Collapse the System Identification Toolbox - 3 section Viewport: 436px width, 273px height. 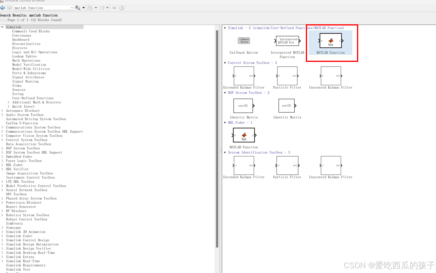pos(225,152)
